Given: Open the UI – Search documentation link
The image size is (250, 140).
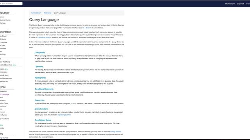Looking at the screenshot, I should 87,28.
